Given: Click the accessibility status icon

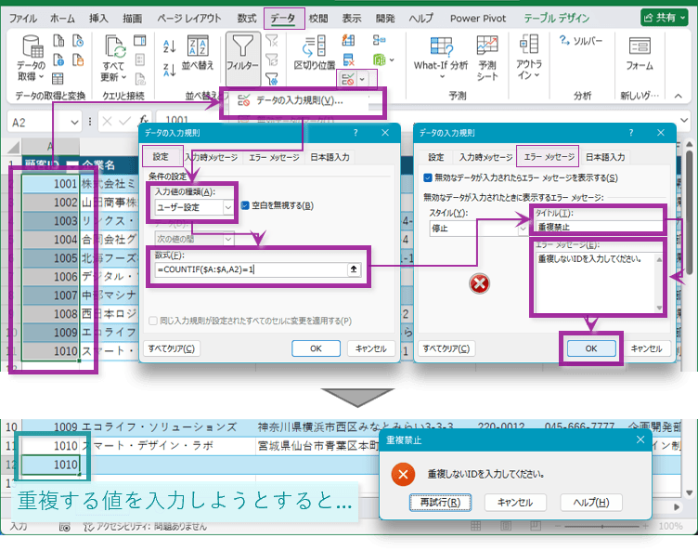Looking at the screenshot, I should pyautogui.click(x=88, y=527).
